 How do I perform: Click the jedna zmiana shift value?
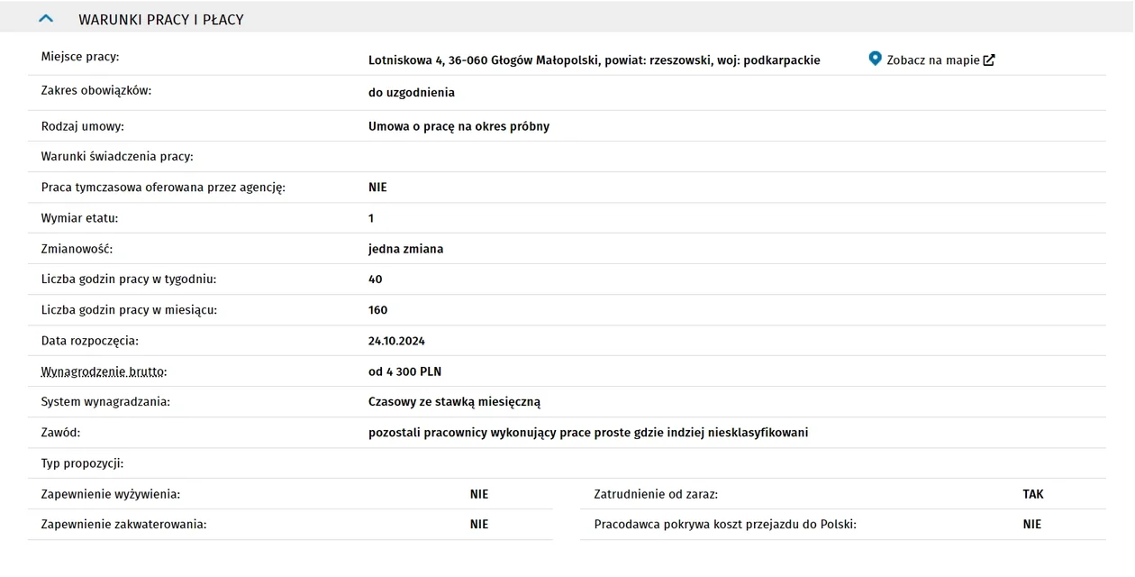point(405,249)
